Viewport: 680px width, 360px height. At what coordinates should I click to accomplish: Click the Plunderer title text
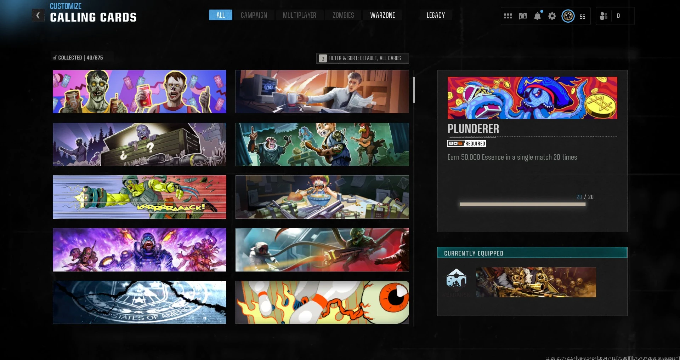click(x=473, y=129)
